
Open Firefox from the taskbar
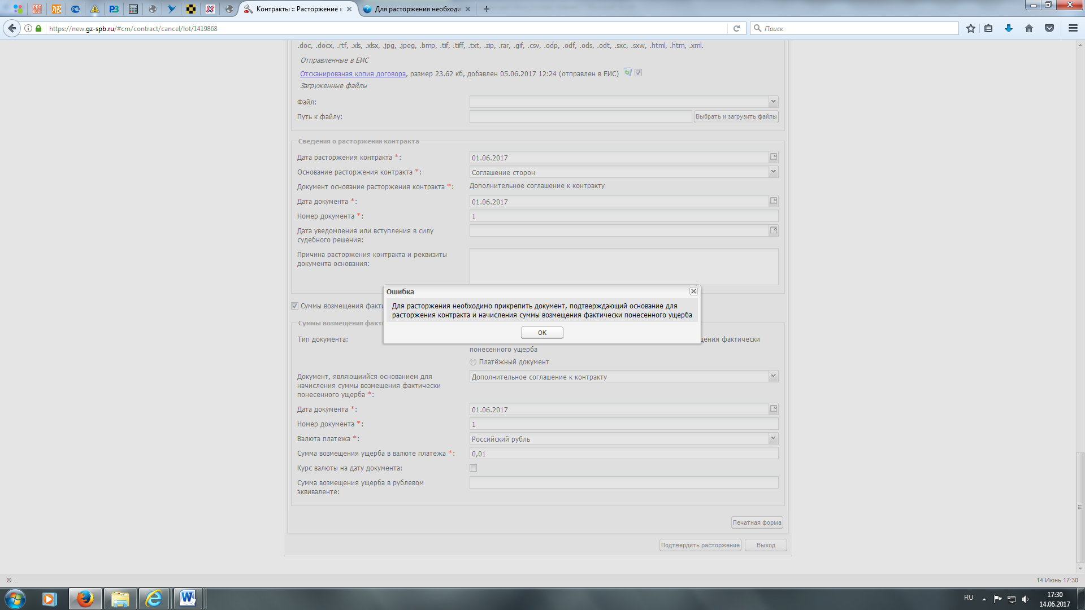point(85,599)
